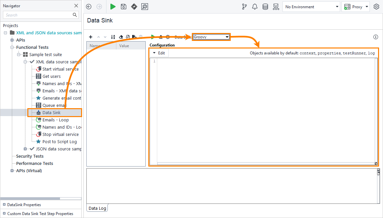Open the Git integration icon in the top bar
The width and height of the screenshot is (383, 218).
pyautogui.click(x=244, y=7)
